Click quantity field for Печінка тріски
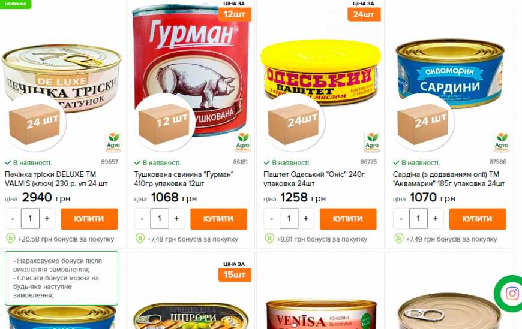The image size is (522, 329). click(30, 219)
